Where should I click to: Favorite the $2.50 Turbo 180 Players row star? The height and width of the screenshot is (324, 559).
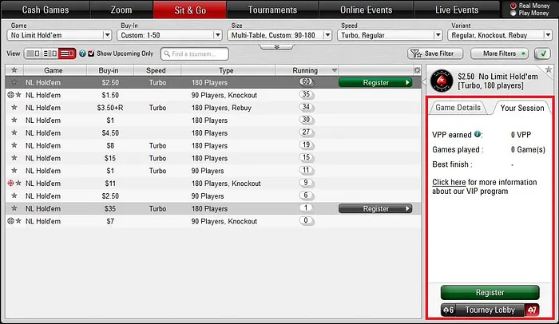[14, 82]
